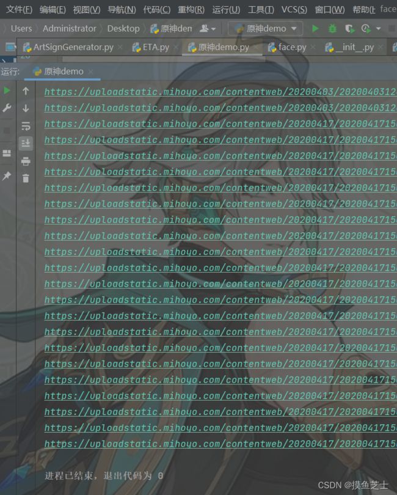Close the face.py tab
This screenshot has height=495, width=397.
pos(313,47)
